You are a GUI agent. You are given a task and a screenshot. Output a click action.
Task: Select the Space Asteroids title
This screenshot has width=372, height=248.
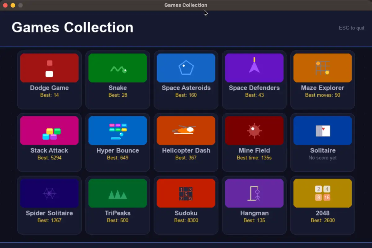click(x=186, y=88)
